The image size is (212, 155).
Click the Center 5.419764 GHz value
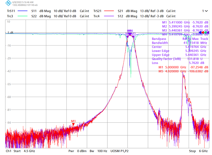(196, 47)
